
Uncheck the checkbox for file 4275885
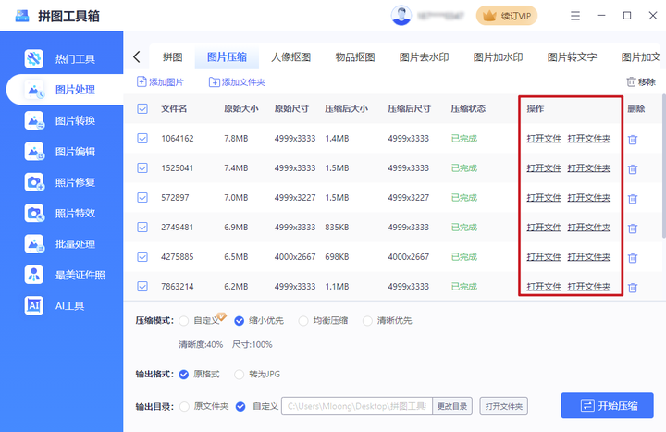pos(142,257)
